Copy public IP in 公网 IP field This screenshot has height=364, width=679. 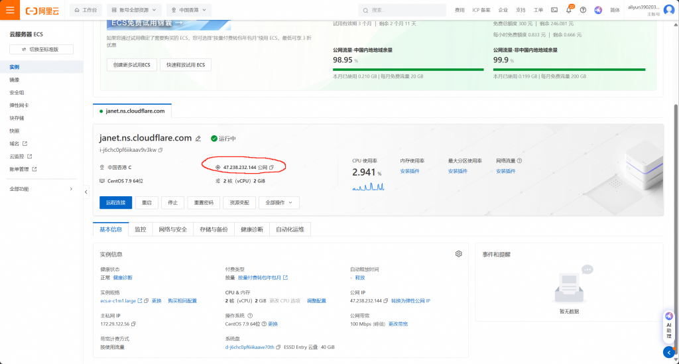tap(385, 301)
